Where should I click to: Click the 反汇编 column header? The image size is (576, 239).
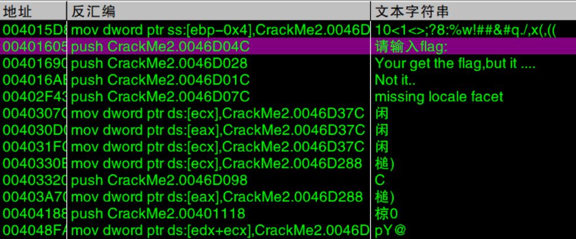(x=219, y=12)
